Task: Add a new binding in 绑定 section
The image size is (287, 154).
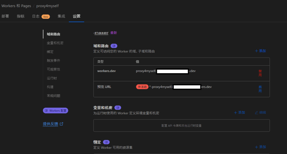Action: coord(260,147)
